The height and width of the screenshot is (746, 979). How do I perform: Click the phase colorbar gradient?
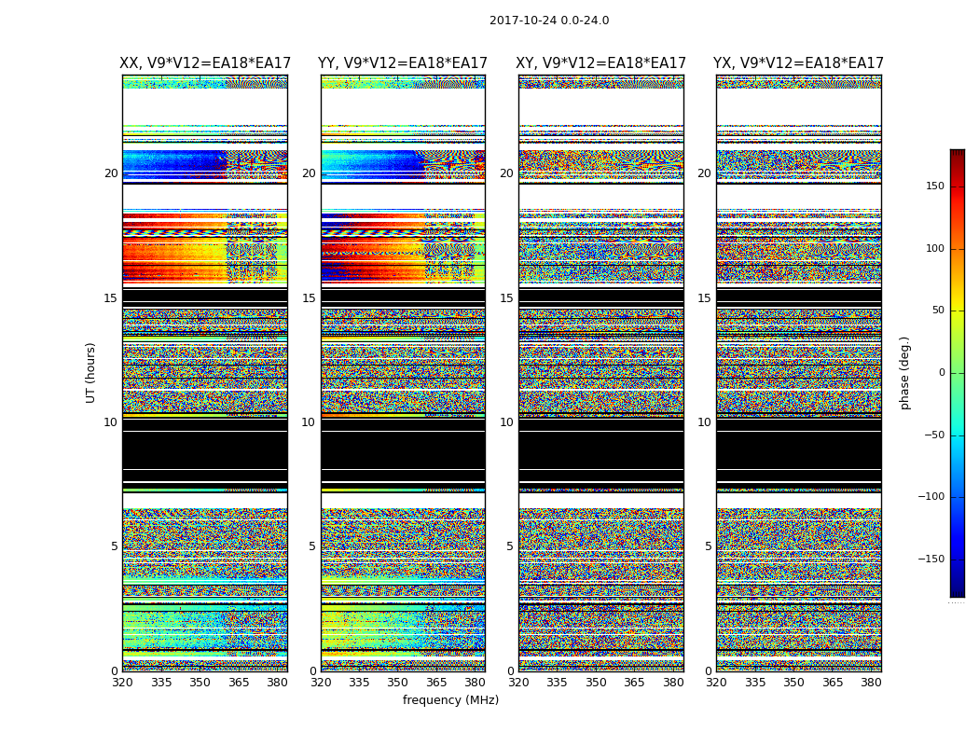point(958,373)
